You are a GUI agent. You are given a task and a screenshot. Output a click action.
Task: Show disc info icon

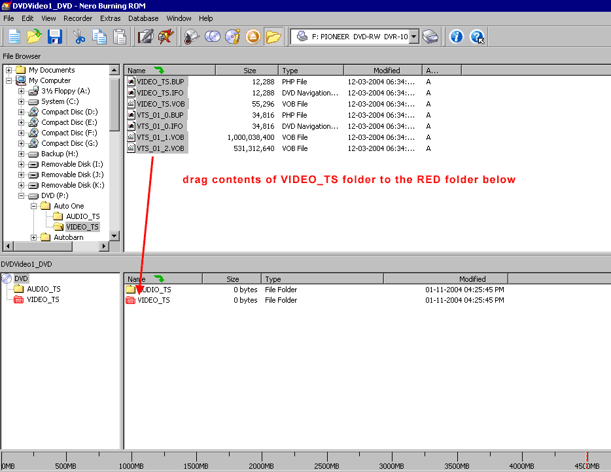tap(233, 37)
